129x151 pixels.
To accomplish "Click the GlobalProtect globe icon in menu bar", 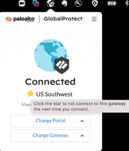I will [51, 3].
